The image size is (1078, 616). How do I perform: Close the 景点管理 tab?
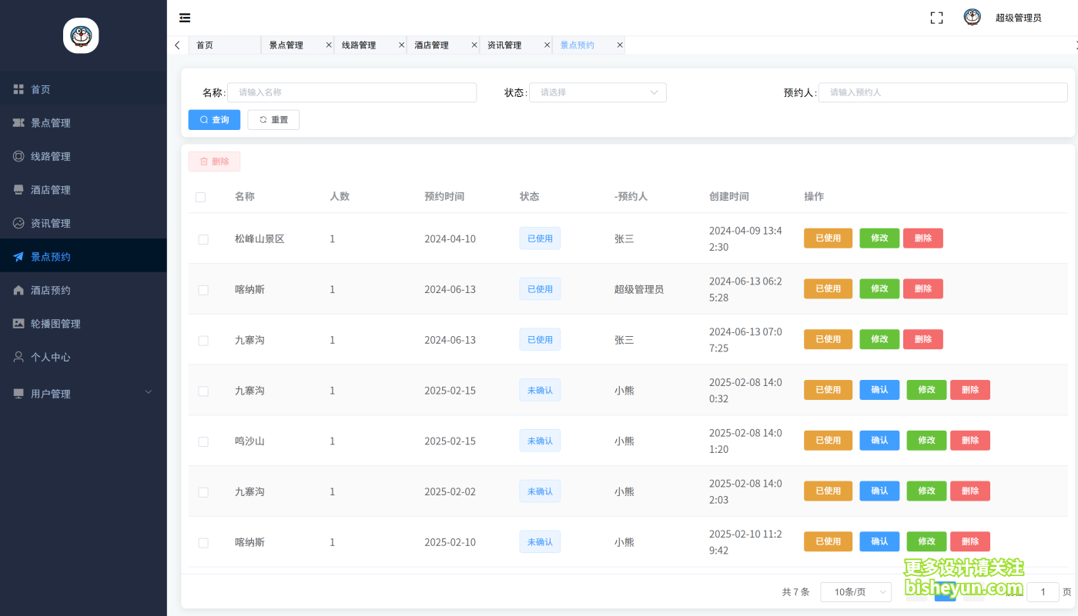click(x=329, y=45)
